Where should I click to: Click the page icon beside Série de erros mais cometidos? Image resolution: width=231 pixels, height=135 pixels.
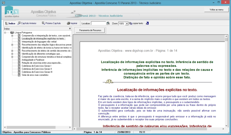(x=19, y=75)
